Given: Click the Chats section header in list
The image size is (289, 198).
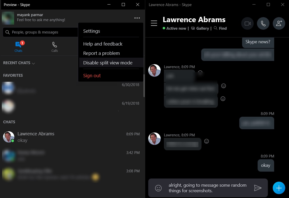Looking at the screenshot, I should coord(9,122).
